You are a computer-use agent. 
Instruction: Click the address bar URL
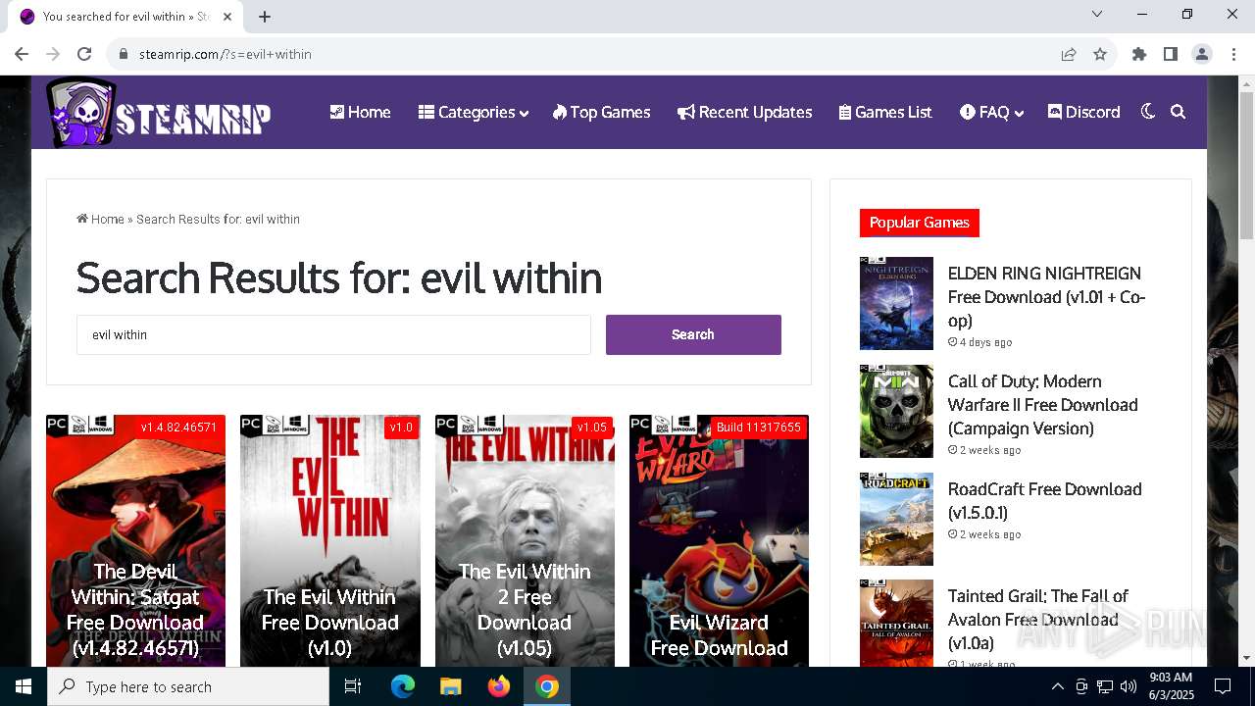(226, 54)
